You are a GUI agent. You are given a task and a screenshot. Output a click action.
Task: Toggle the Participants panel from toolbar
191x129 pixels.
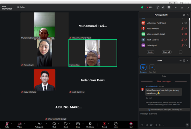(x=39, y=125)
